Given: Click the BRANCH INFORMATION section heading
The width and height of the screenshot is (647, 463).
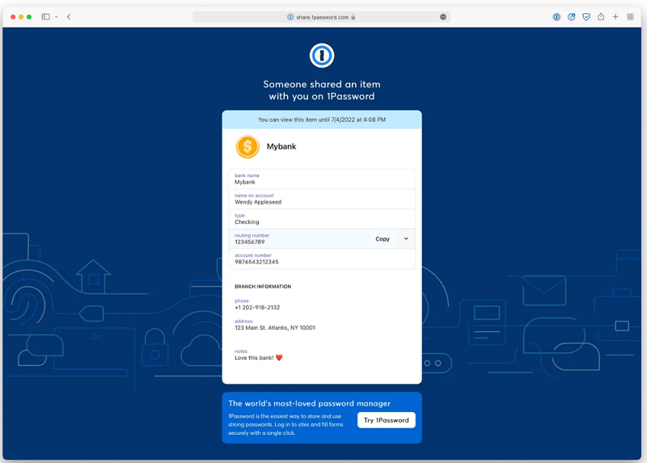Looking at the screenshot, I should pyautogui.click(x=263, y=287).
